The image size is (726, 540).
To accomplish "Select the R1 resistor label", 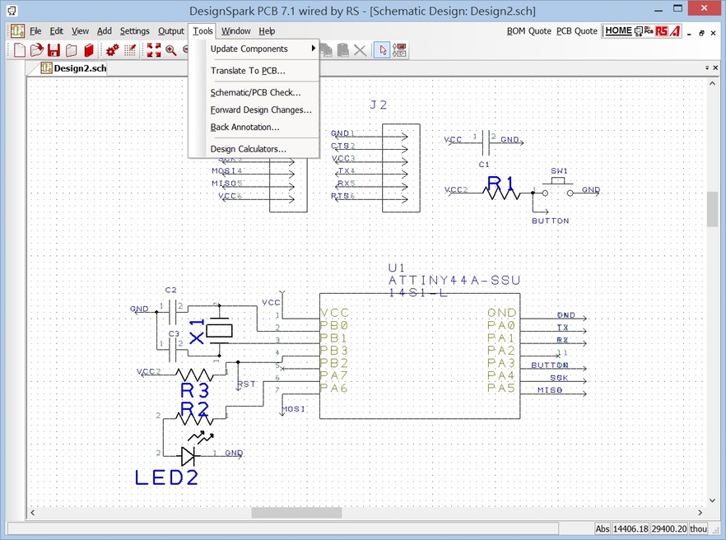I will pyautogui.click(x=501, y=184).
